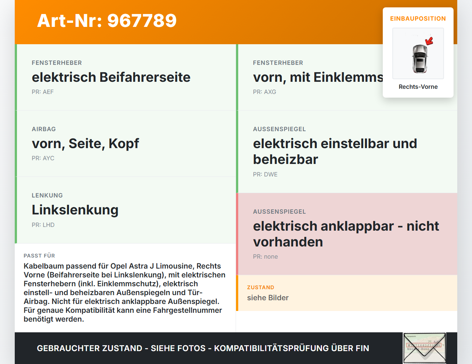Click the EINBAUPOSITION panel header

(x=418, y=18)
